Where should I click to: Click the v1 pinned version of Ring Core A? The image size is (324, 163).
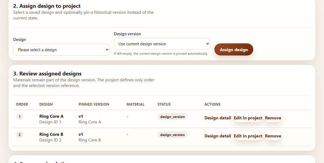(x=81, y=116)
